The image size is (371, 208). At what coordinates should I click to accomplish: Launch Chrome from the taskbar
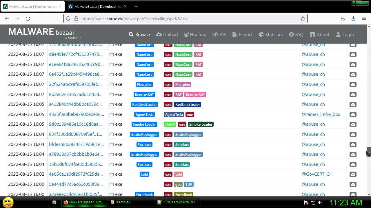54,202
